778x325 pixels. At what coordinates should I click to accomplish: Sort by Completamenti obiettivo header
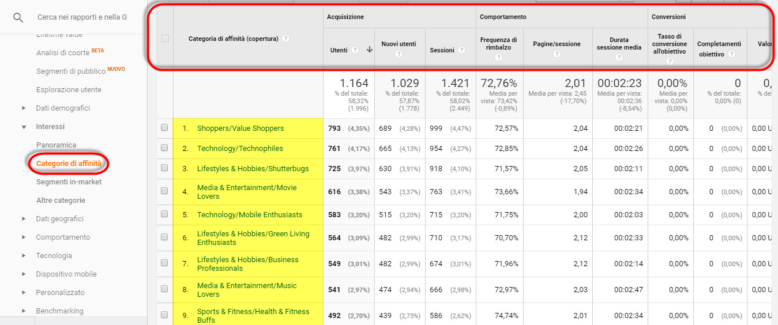point(719,48)
